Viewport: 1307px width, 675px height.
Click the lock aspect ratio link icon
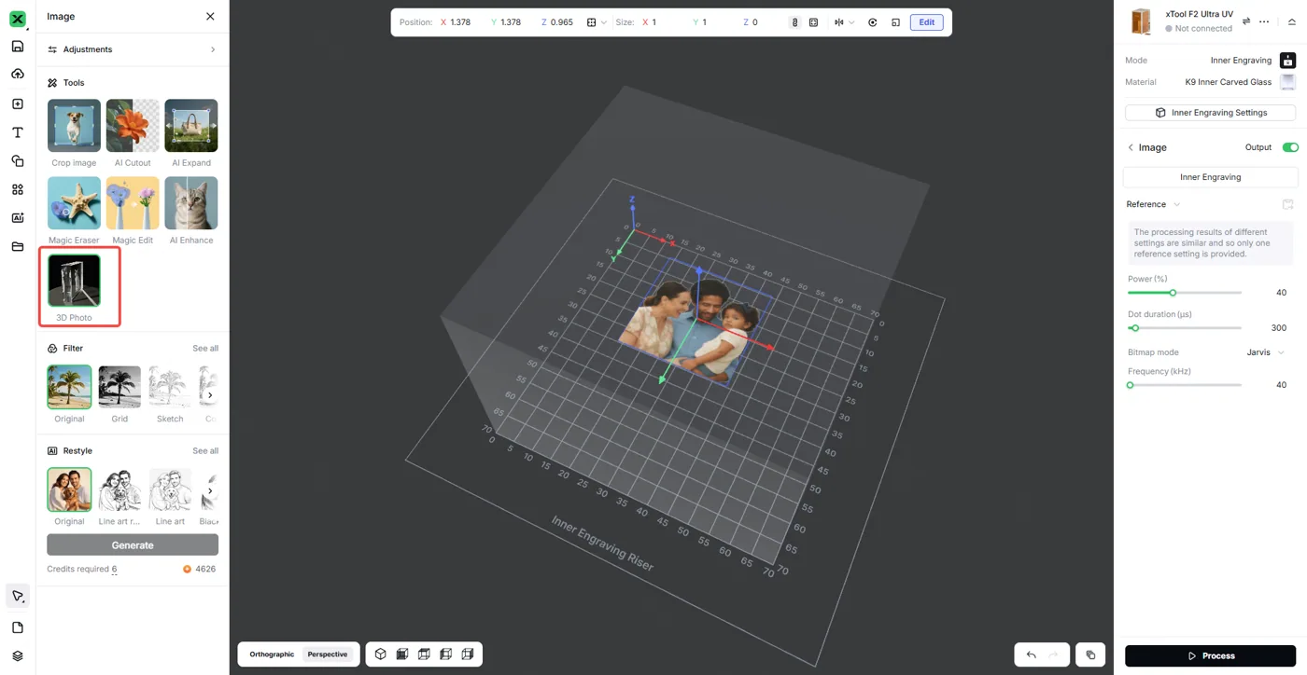coord(794,22)
